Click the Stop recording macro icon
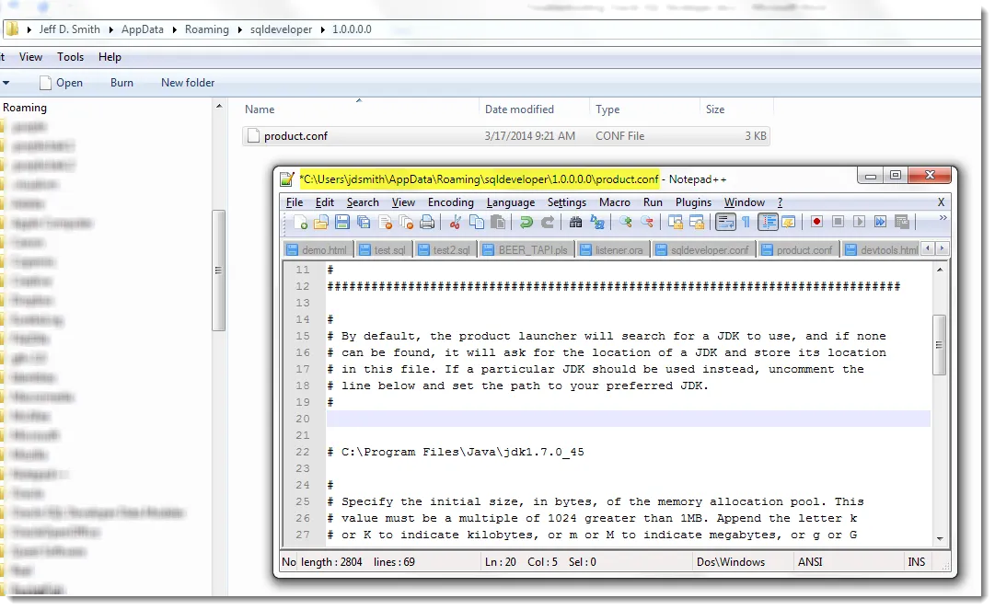The image size is (995, 610). point(838,222)
